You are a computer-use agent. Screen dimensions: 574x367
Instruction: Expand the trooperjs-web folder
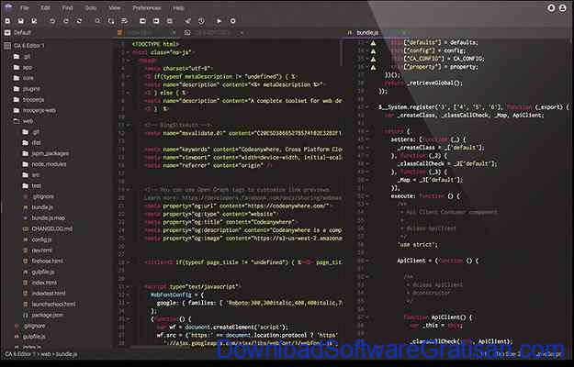34,110
